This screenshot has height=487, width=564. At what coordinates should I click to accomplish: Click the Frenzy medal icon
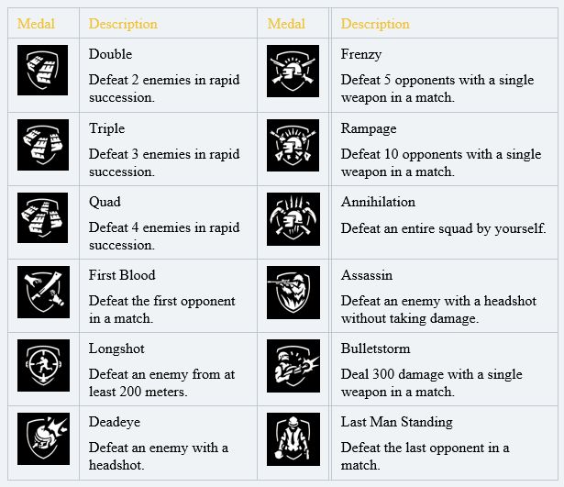pos(293,72)
